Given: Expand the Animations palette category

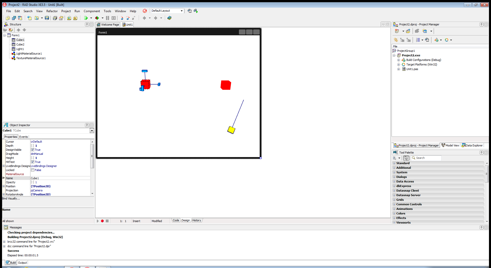Looking at the screenshot, I should coord(394,209).
